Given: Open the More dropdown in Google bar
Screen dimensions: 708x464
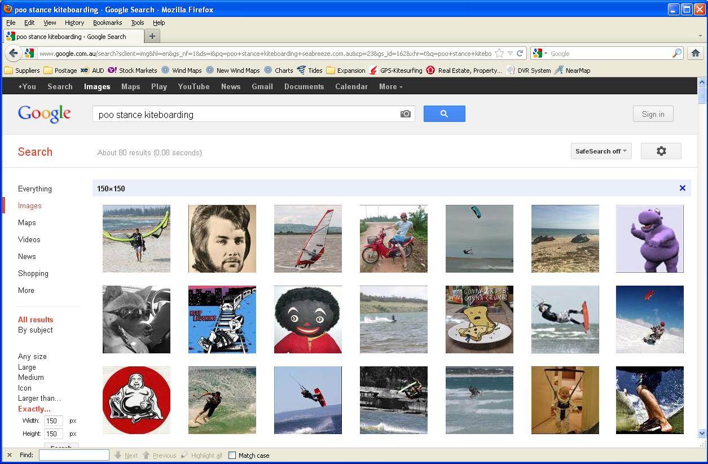Looking at the screenshot, I should coord(390,86).
